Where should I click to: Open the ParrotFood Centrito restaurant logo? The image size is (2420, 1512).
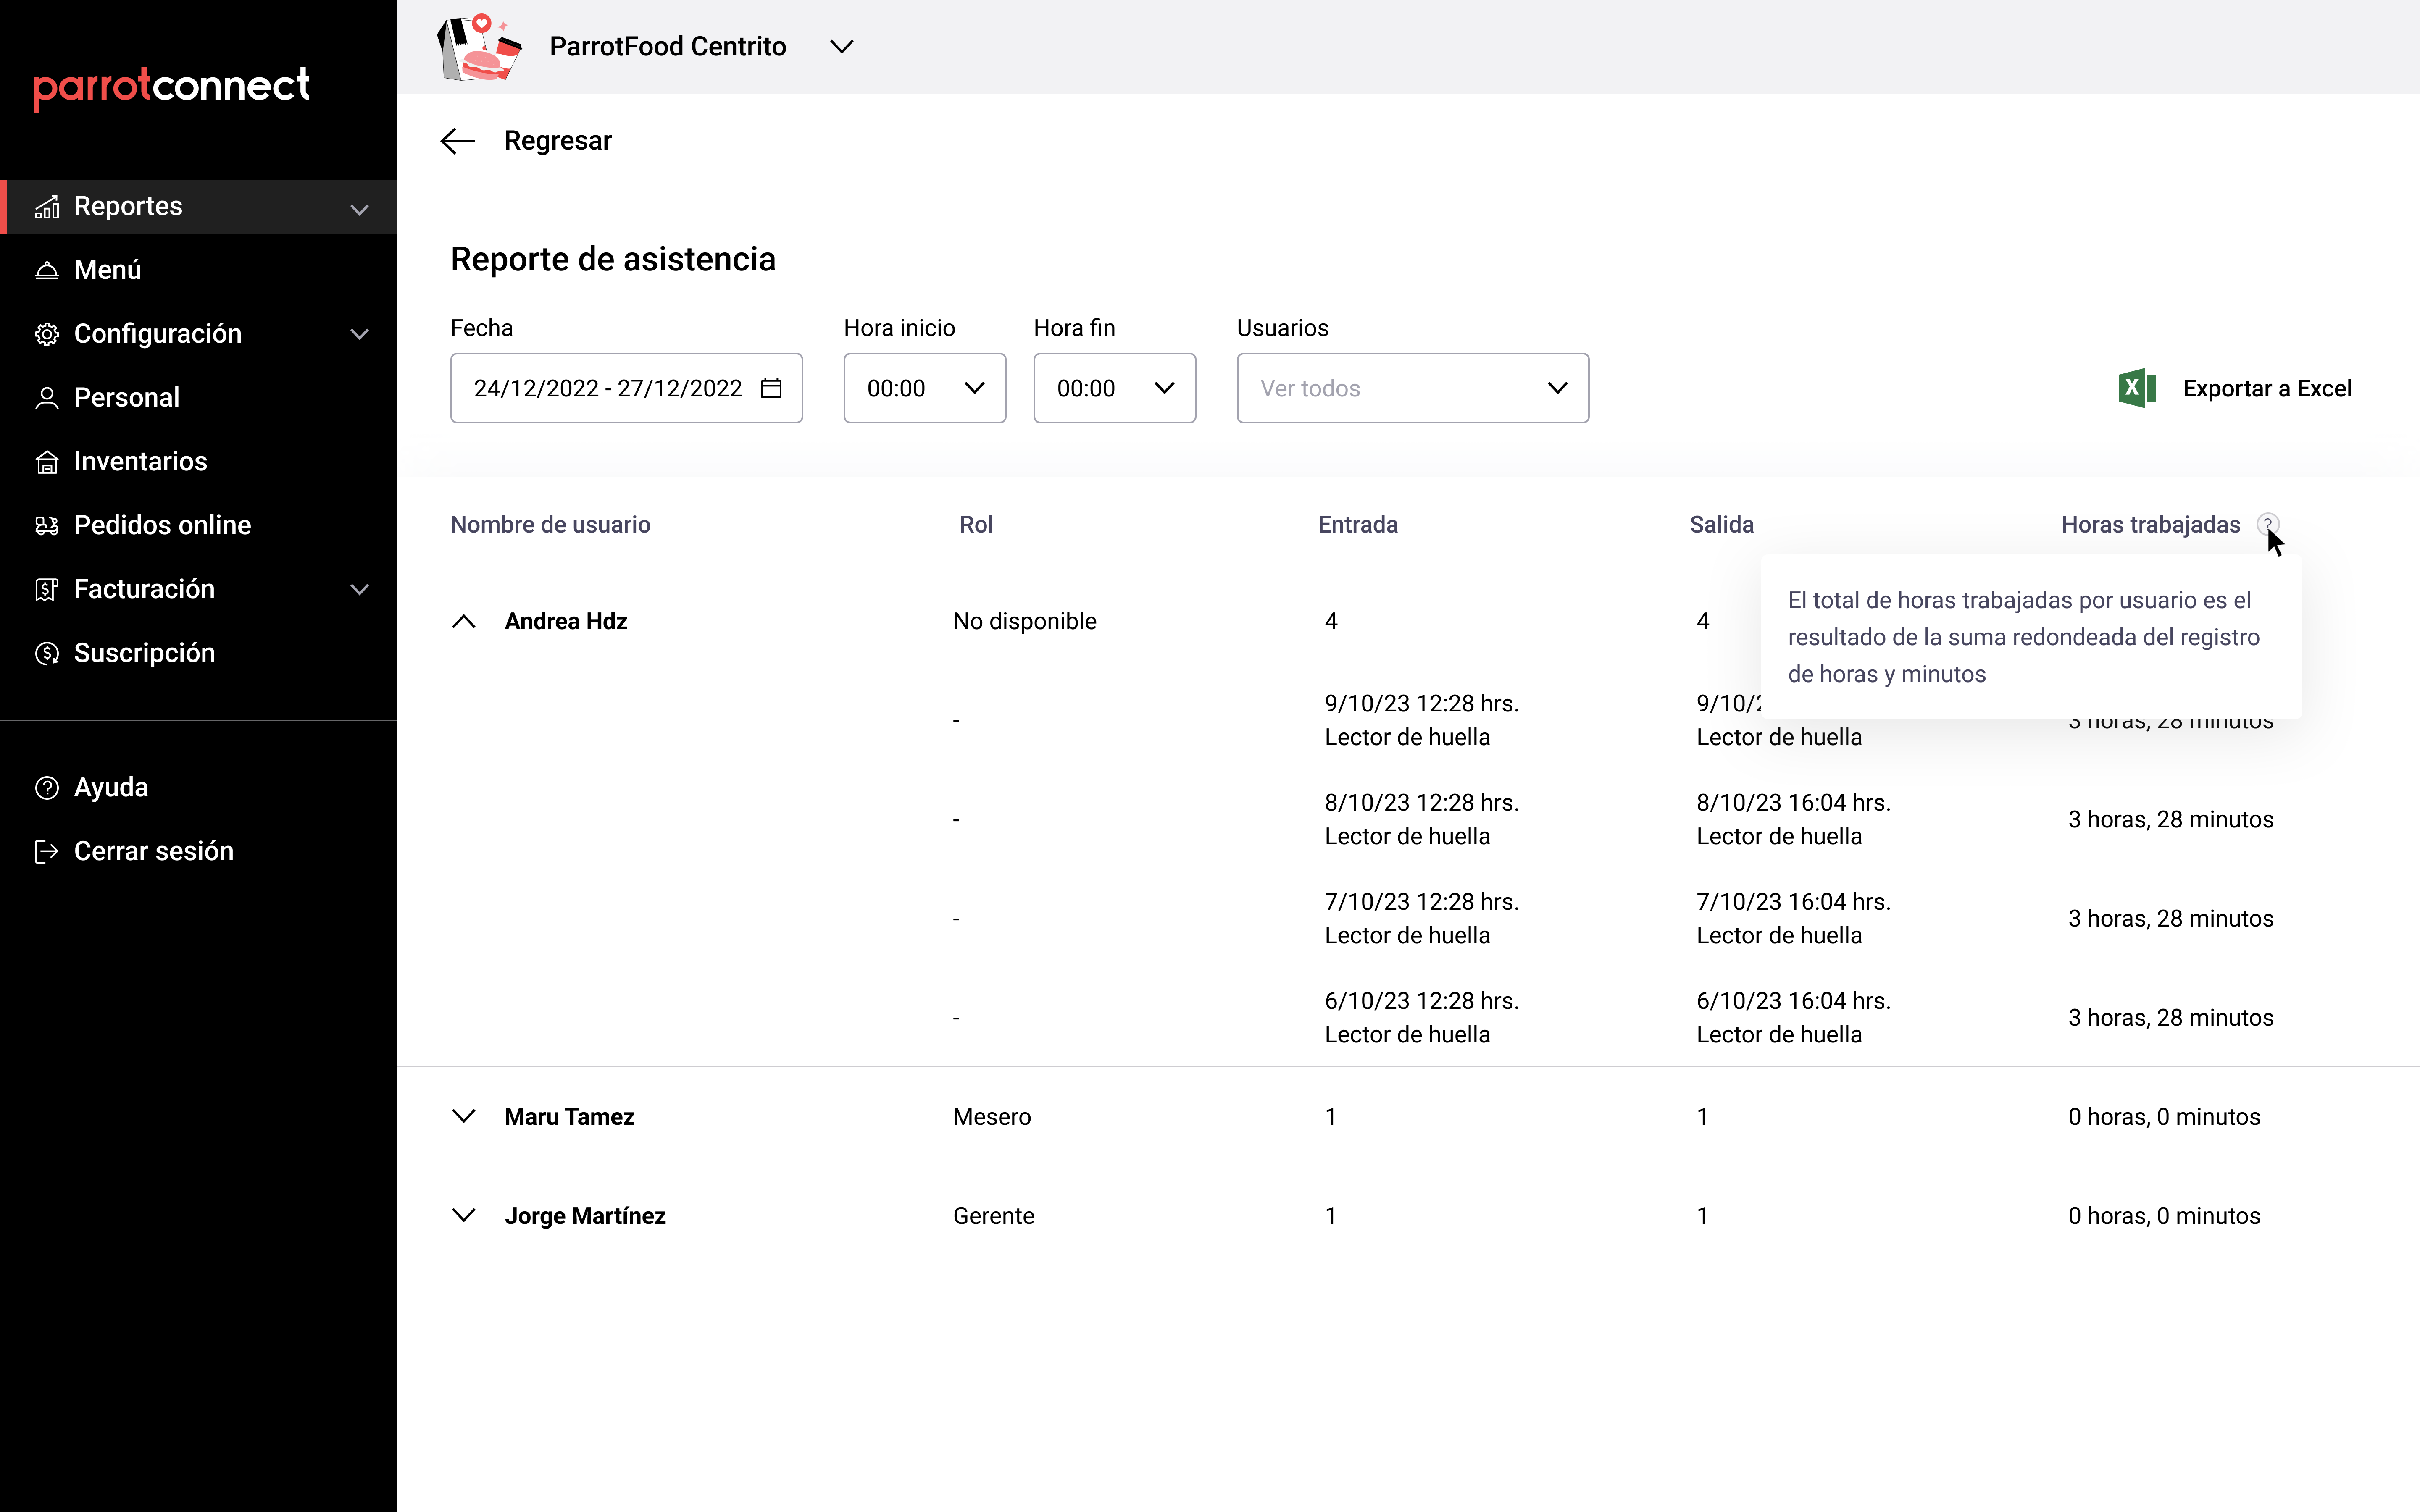pyautogui.click(x=480, y=47)
